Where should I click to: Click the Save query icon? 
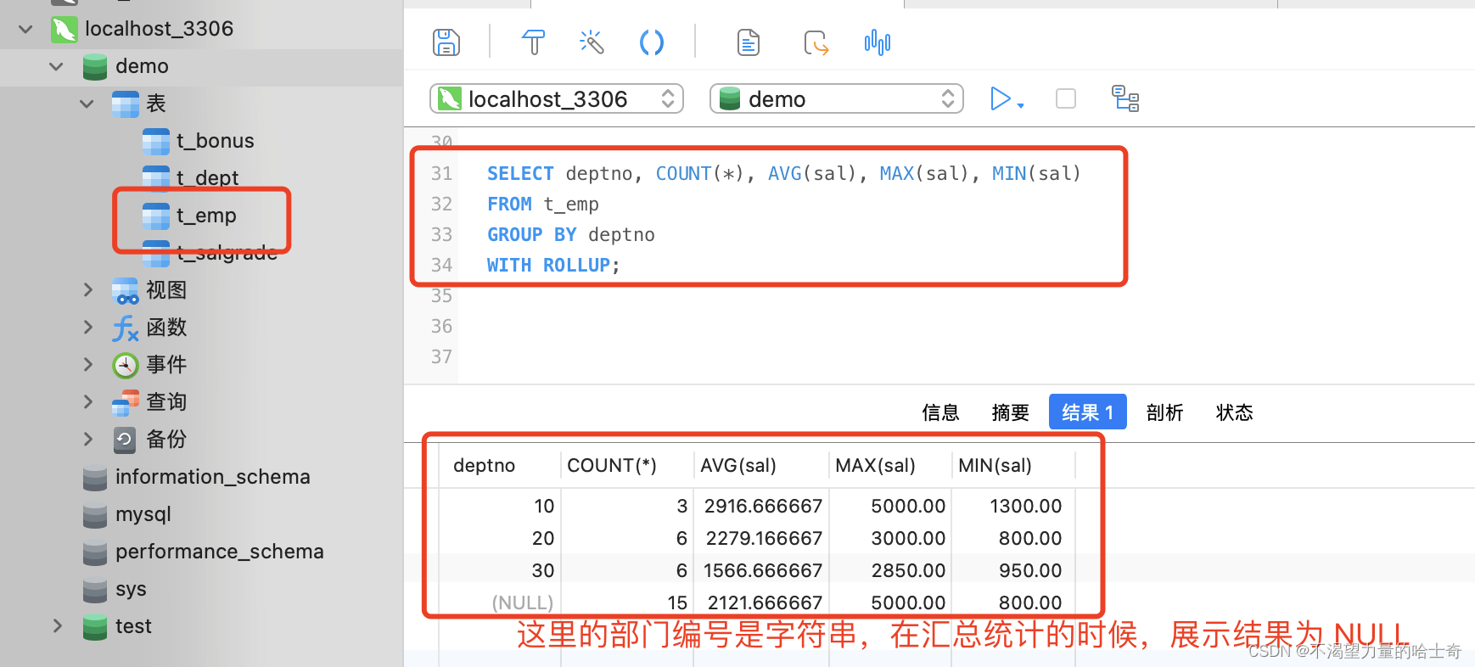[446, 42]
